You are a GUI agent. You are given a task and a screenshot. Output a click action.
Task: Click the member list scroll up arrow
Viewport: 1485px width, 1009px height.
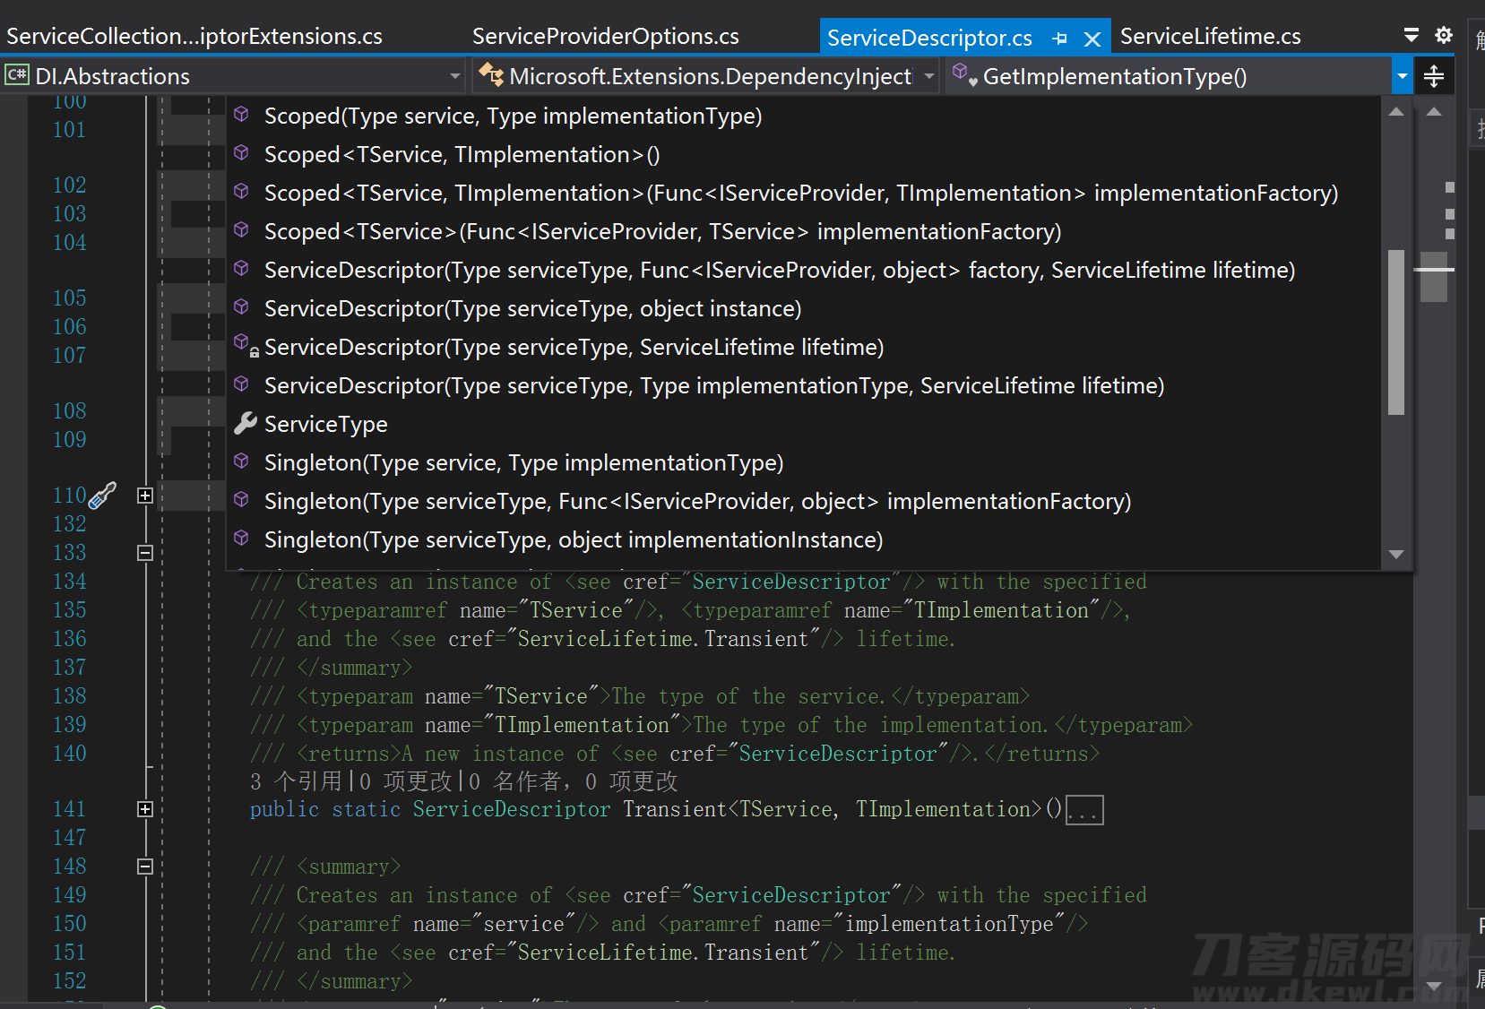1395,111
